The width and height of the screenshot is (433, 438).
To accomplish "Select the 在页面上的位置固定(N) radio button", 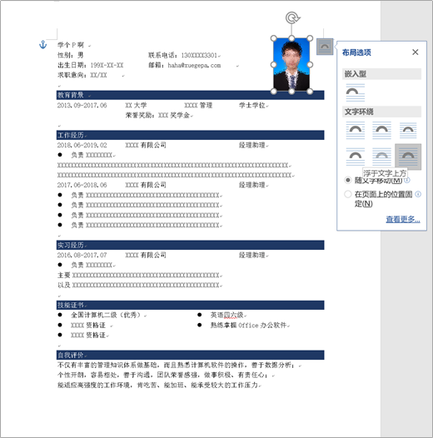I will click(x=347, y=194).
